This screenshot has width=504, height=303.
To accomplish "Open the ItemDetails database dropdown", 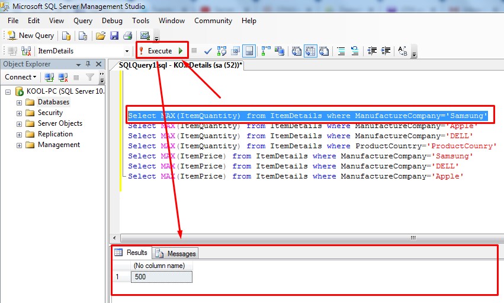I will [127, 51].
